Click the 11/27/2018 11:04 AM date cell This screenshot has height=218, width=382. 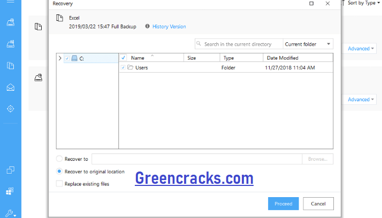[290, 68]
